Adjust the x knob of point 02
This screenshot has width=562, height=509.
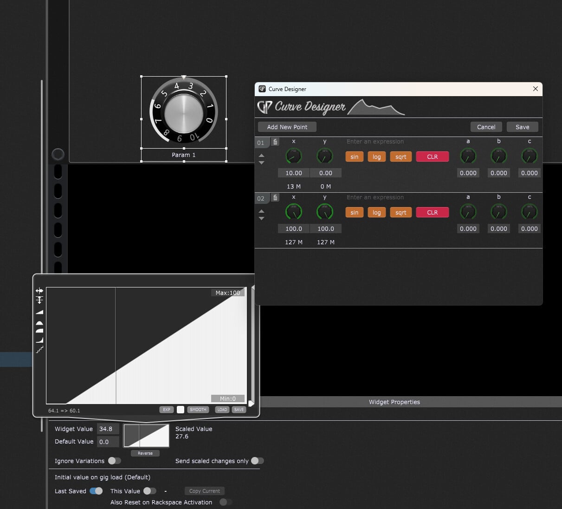click(x=293, y=212)
